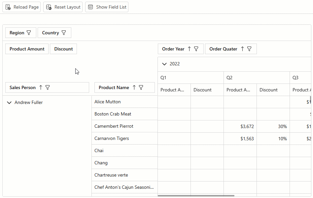Click the Camembert Pierrot row cell

click(114, 126)
